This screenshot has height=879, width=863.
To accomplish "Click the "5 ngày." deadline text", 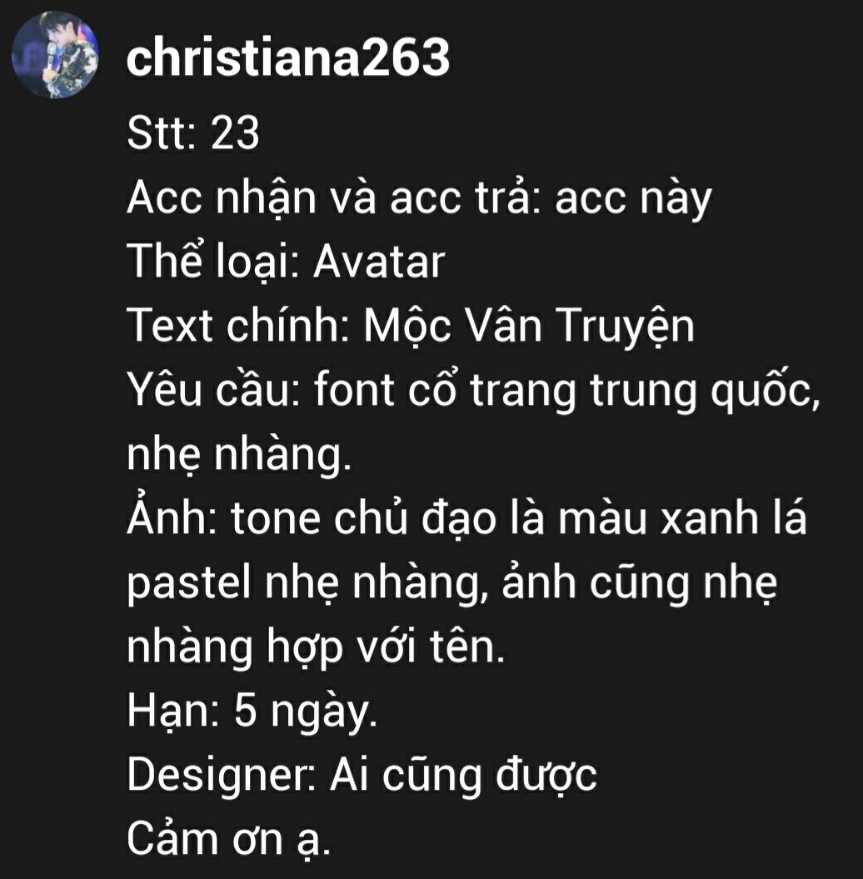I will 306,712.
